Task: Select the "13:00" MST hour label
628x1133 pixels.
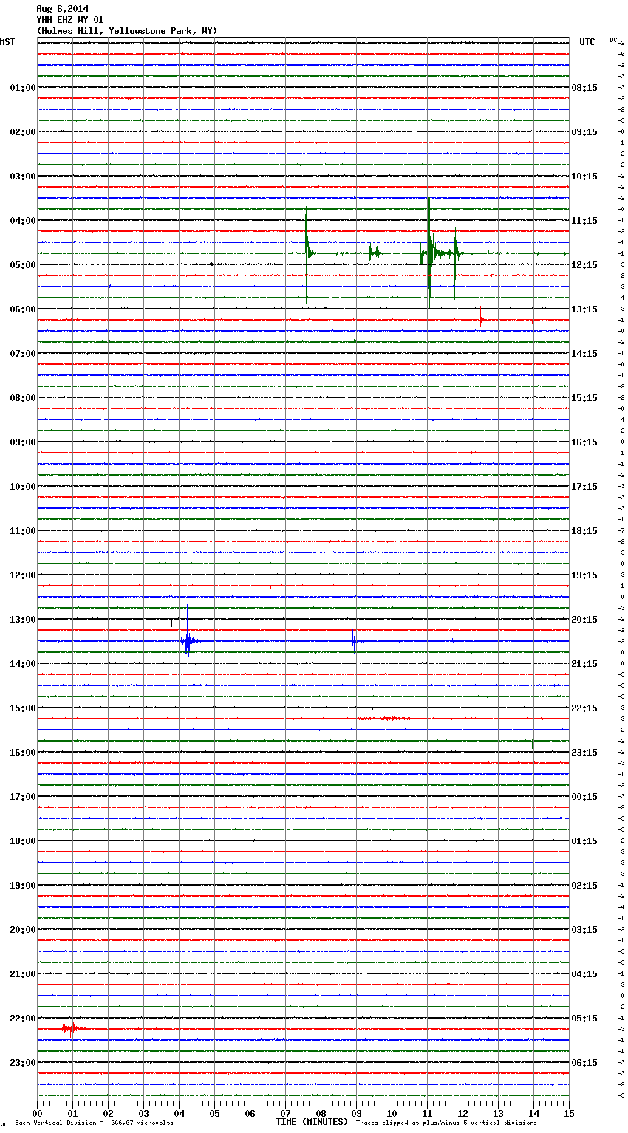Action: point(23,620)
